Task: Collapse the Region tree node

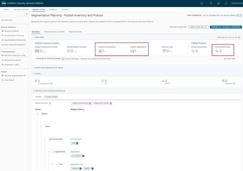Action: point(37,114)
